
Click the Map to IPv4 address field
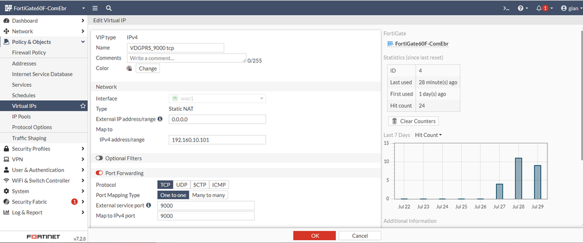click(x=217, y=140)
